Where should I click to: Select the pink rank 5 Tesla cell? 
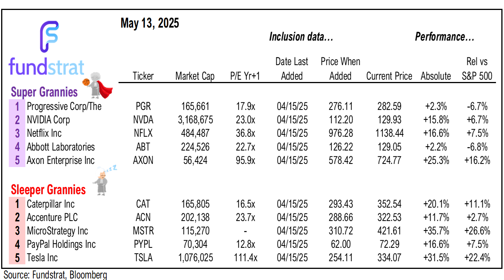pos(17,258)
